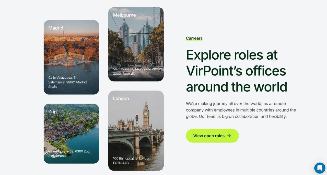The height and width of the screenshot is (175, 327).
Task: Click the Explore roles heading
Action: (237, 71)
